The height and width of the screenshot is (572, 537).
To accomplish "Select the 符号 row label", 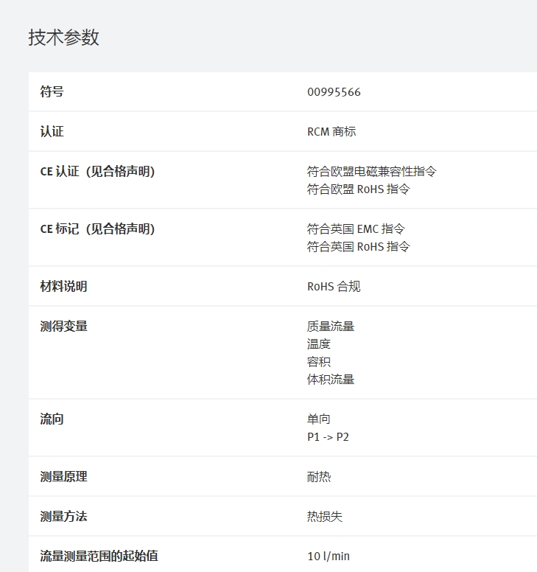I will 52,91.
